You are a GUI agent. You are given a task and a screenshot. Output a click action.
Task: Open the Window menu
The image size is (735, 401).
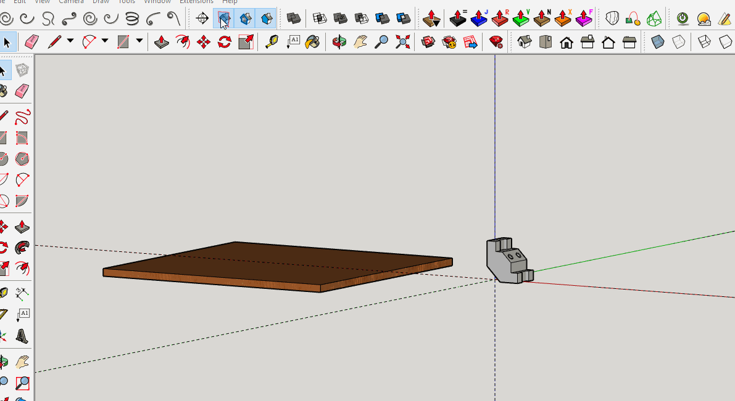click(x=157, y=2)
